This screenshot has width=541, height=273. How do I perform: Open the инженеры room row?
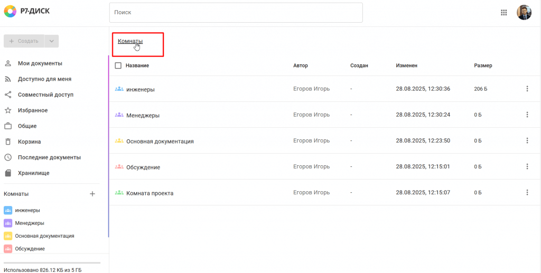click(x=325, y=89)
